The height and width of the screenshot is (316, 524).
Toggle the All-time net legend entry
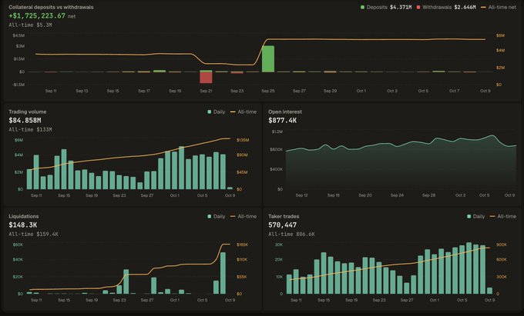tap(499, 7)
